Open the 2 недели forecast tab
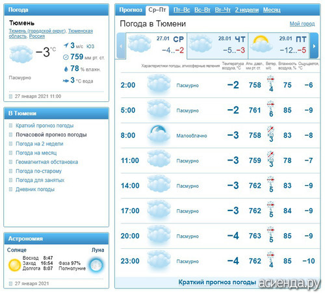Viewport: 325px width, 293px height. point(247,10)
